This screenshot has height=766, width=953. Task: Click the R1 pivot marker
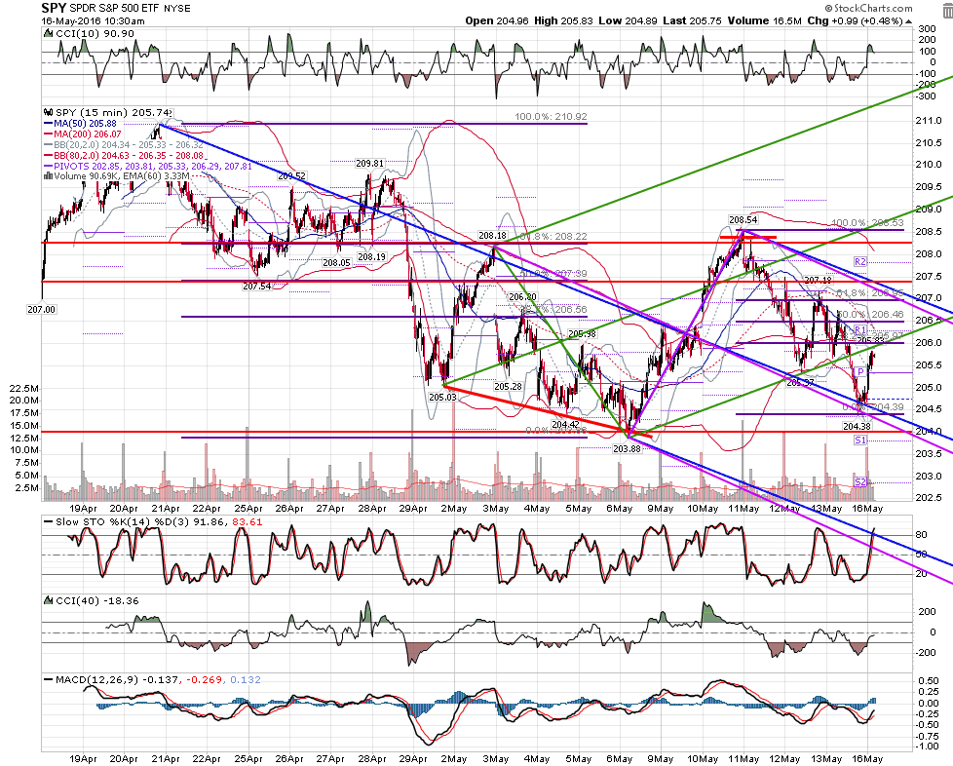pyautogui.click(x=860, y=330)
